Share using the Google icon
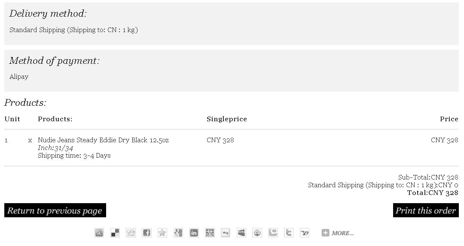Image resolution: width=464 pixels, height=246 pixels. click(x=178, y=233)
